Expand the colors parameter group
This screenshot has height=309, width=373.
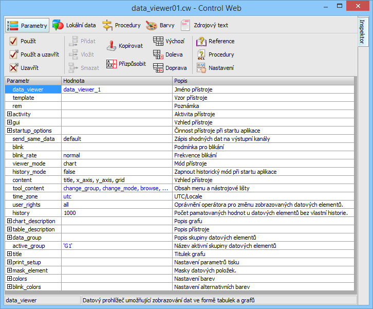(9, 279)
